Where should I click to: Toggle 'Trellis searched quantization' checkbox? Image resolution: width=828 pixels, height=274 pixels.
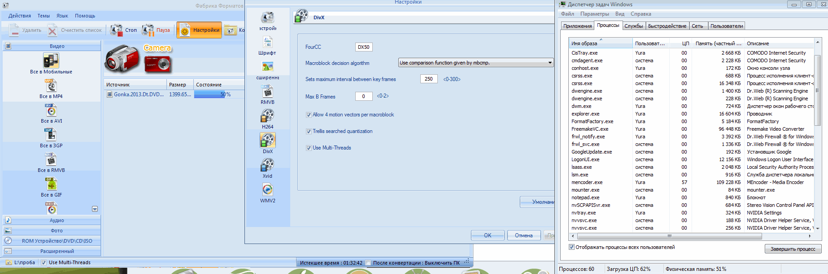[309, 131]
